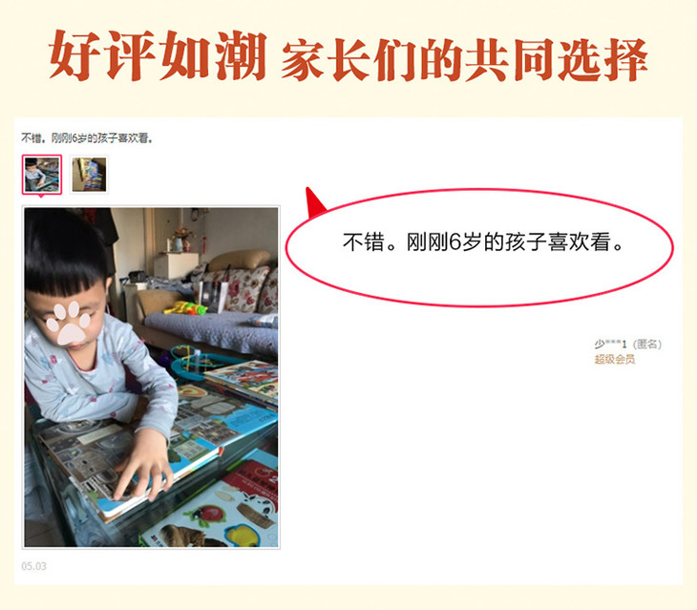Click the reviewer name 少***1
Screen dimensions: 697x610
click(610, 344)
